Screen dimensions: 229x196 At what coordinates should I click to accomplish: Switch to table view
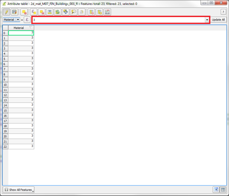click(223, 190)
